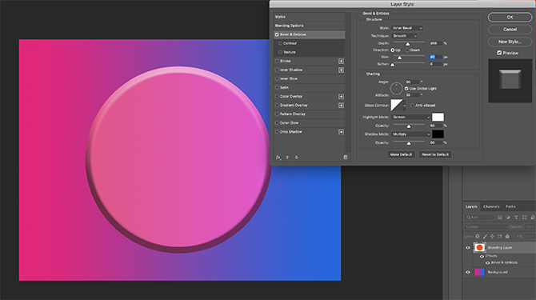
Task: Toggle the Preview checkbox
Action: (499, 53)
